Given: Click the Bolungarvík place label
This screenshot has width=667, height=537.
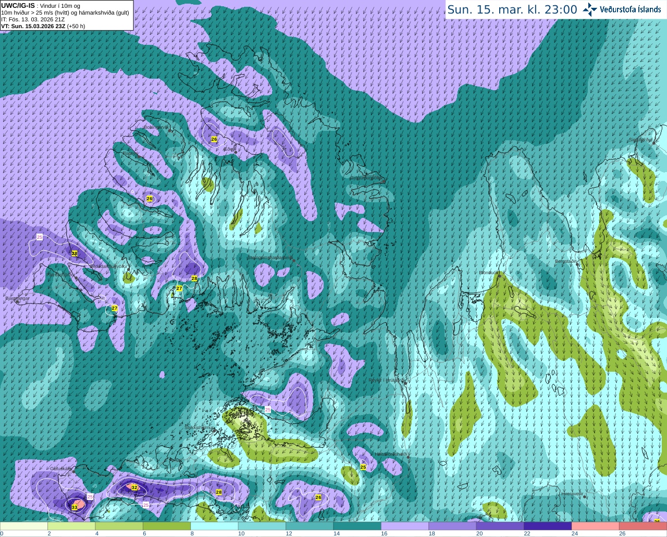Looking at the screenshot, I should [155, 127].
